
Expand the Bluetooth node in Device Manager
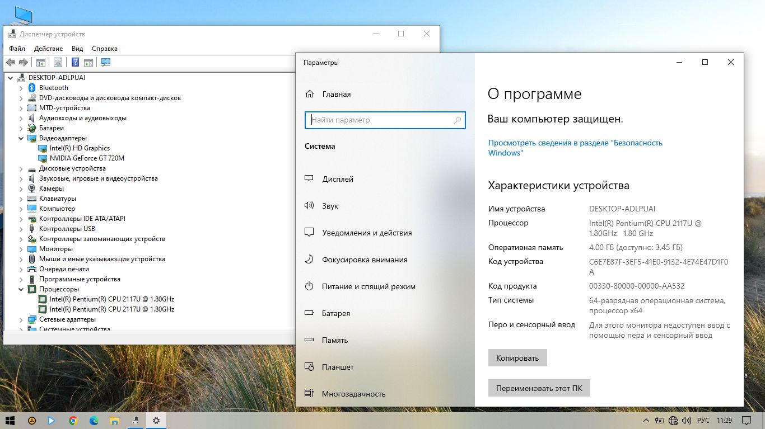(21, 88)
